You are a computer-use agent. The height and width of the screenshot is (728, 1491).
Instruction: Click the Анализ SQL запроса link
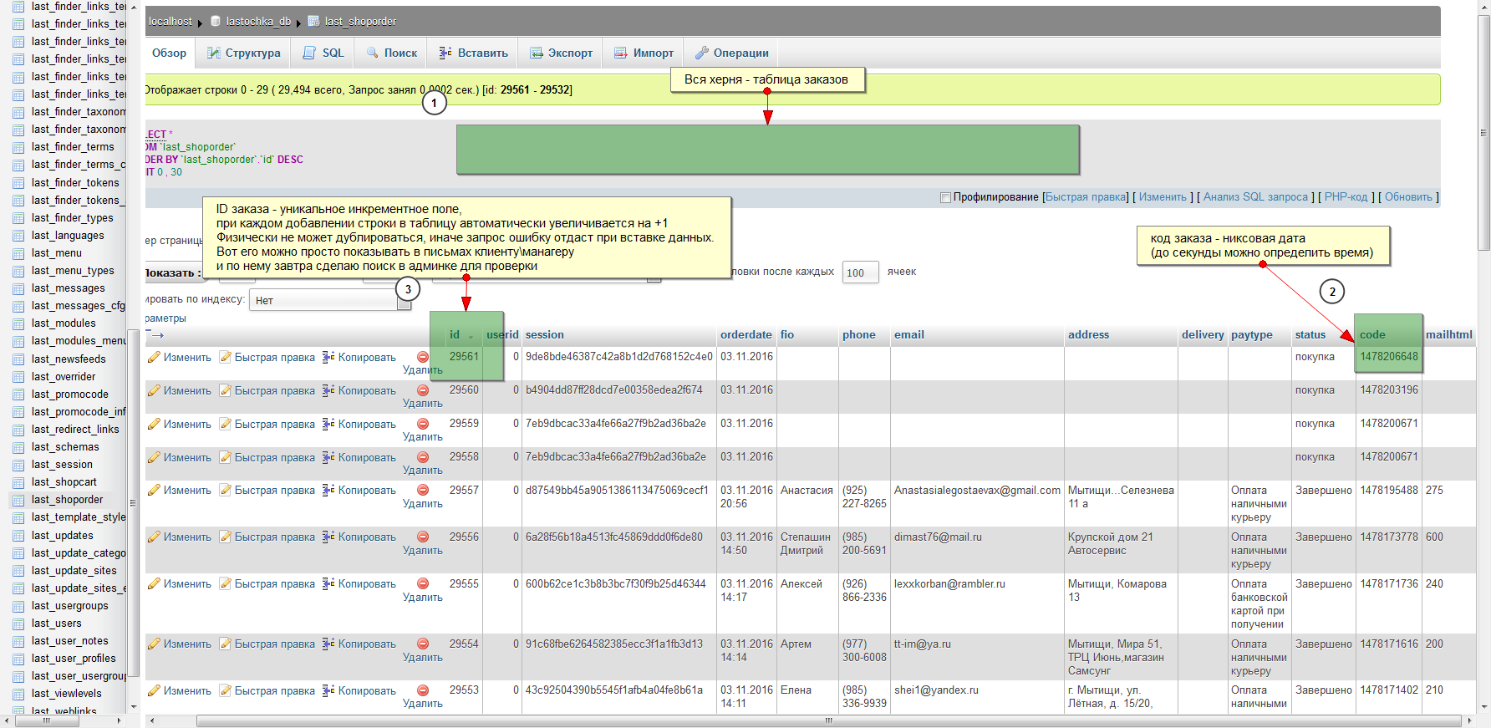(1255, 197)
